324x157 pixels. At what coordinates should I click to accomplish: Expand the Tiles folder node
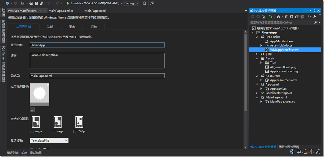click(x=261, y=63)
